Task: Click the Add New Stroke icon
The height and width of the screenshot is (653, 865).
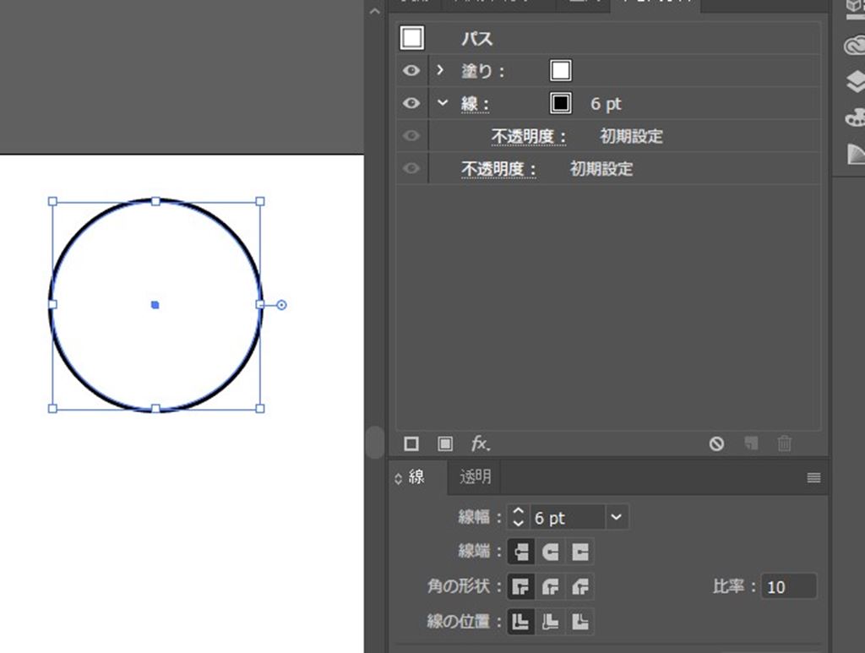Action: [411, 443]
